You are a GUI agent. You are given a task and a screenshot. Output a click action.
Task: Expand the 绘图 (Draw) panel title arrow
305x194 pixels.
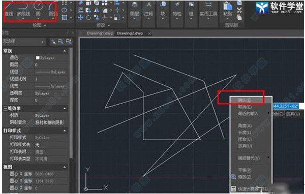(45, 26)
